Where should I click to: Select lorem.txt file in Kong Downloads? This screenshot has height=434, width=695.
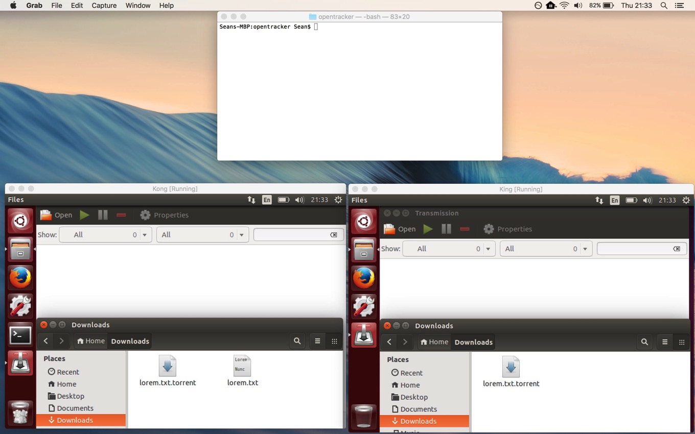click(242, 370)
